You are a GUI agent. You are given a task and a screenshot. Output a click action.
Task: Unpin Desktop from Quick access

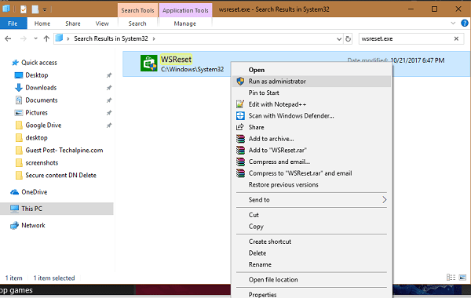click(109, 75)
